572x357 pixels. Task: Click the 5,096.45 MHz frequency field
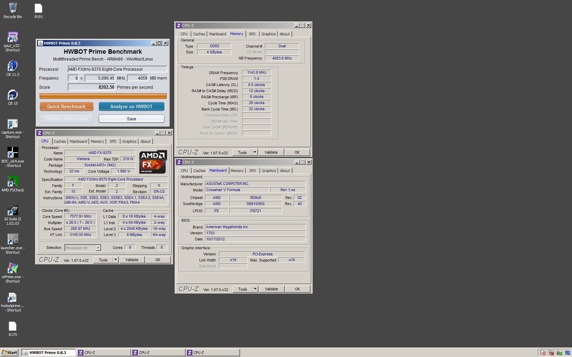pyautogui.click(x=100, y=78)
